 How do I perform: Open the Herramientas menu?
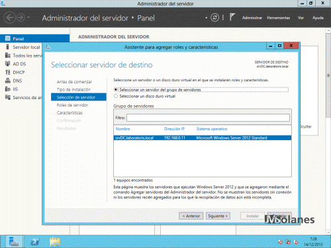279,18
